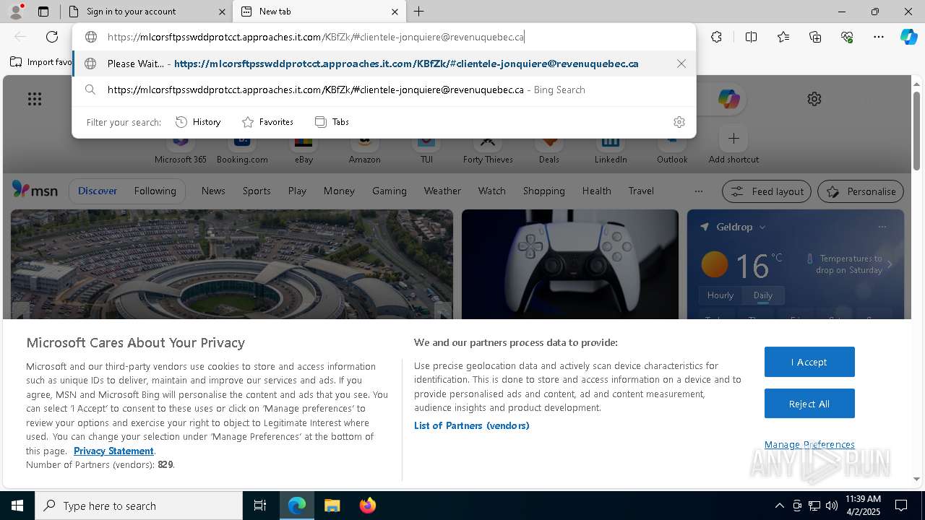
Task: Click I Accept cookie button
Action: (809, 362)
